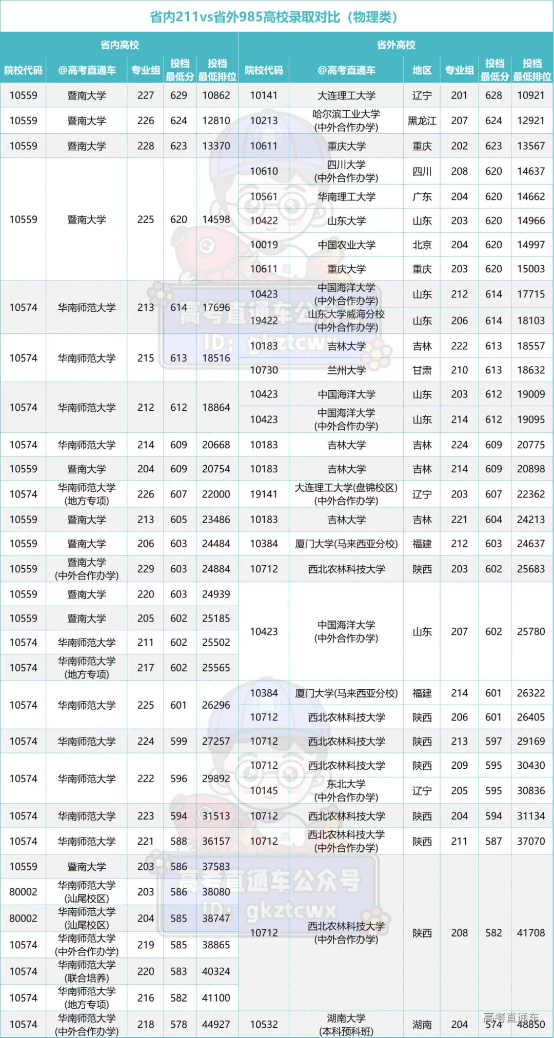Select rank value 40324
554x1038 pixels.
pos(216,971)
